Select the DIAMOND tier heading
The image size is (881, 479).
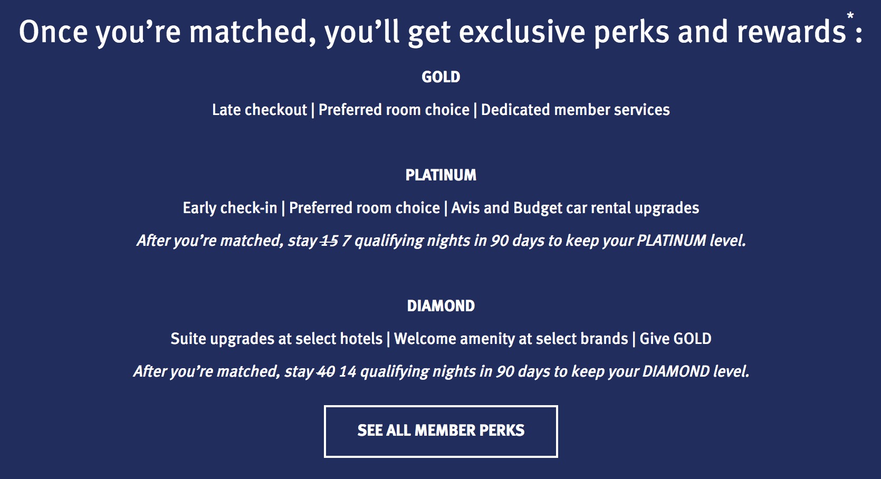pos(440,306)
